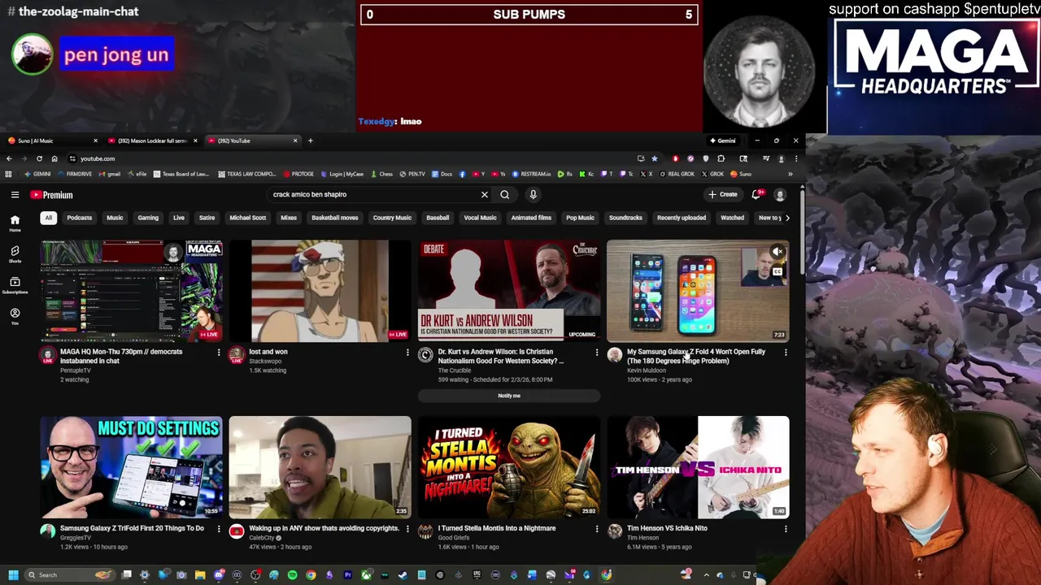Click the YouTube search input field
Viewport: 1041px width, 585px height.
click(374, 195)
